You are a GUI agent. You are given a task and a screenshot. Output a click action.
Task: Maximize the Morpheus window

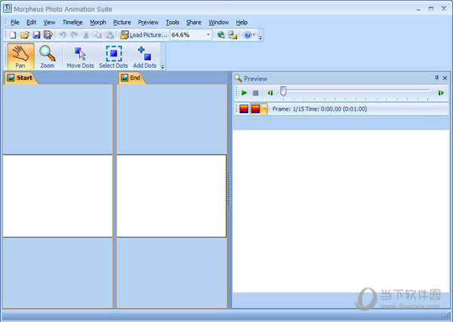tap(431, 9)
